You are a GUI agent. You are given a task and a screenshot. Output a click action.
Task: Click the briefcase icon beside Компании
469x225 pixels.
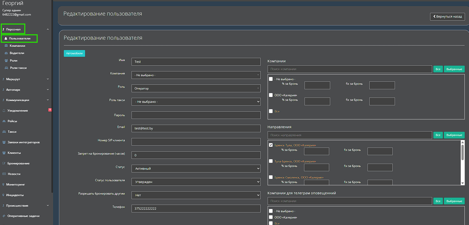point(6,46)
